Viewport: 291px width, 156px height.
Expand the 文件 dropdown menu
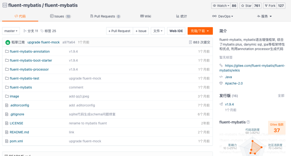point(158,31)
